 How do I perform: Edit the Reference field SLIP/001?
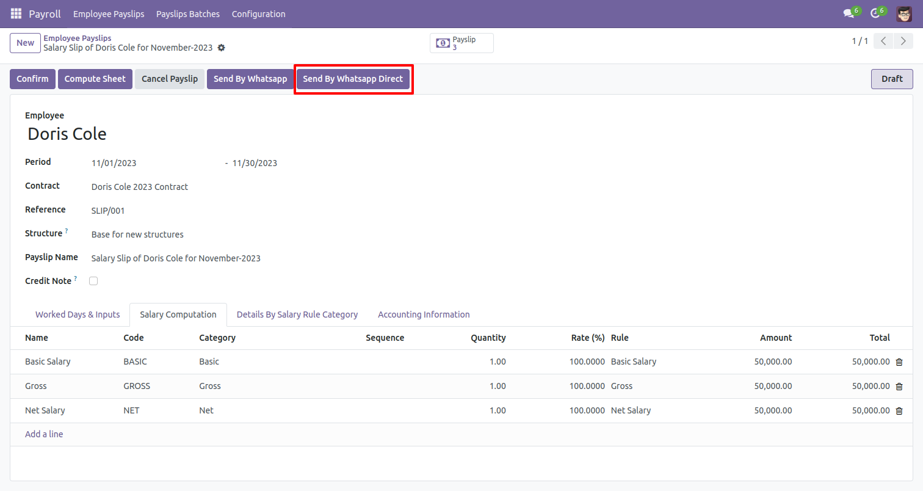click(108, 211)
